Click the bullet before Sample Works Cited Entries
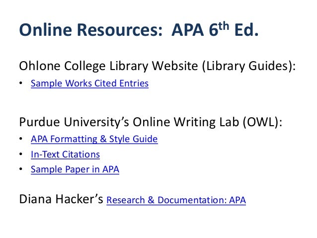The height and width of the screenshot is (238, 317). tap(21, 84)
